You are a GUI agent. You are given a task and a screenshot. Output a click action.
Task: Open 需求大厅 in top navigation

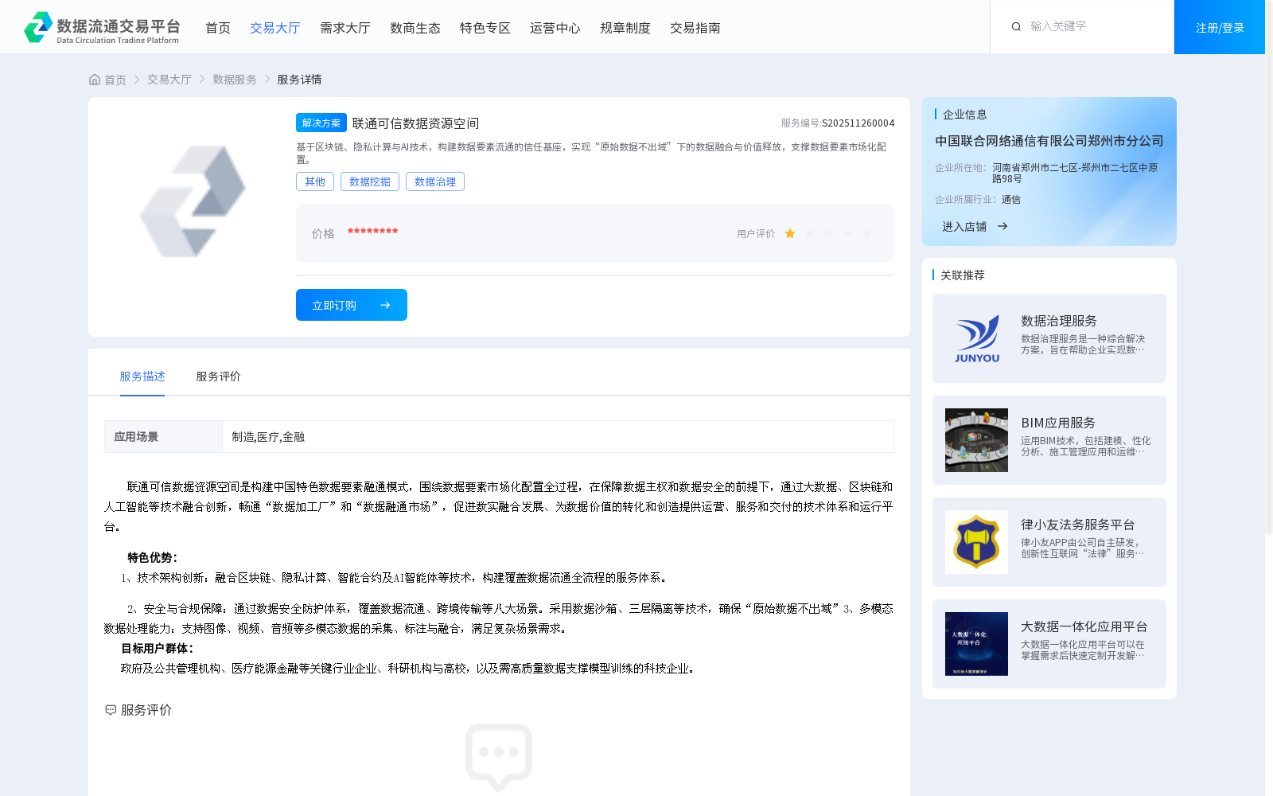(345, 28)
